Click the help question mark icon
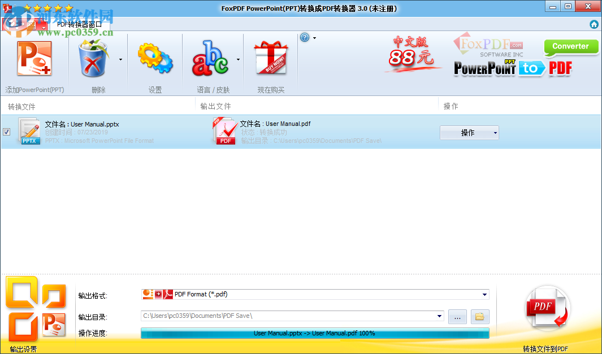602x354 pixels. point(305,37)
